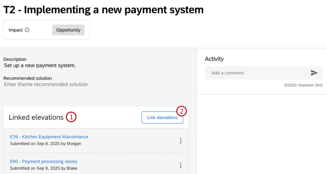Viewport: 327px width, 174px height.
Task: Click the Impact info icon
Action: [27, 30]
